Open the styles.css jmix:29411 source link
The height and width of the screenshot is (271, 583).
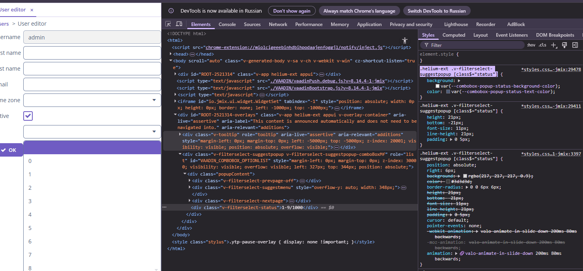click(551, 106)
